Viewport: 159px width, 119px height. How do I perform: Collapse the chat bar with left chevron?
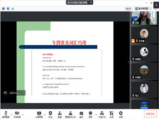click(23, 93)
